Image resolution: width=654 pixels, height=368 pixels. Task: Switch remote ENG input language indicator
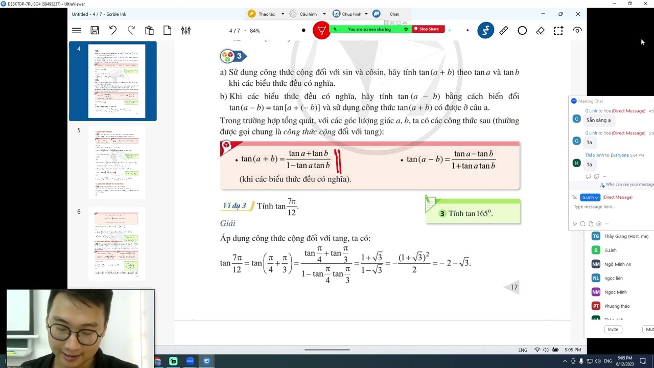[x=523, y=350]
